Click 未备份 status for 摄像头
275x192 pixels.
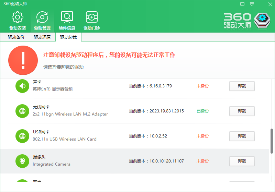[x=202, y=161]
